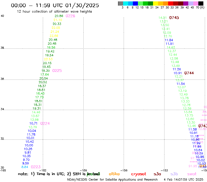
Task: Select the 0224 time marker
Action: (x=45, y=123)
